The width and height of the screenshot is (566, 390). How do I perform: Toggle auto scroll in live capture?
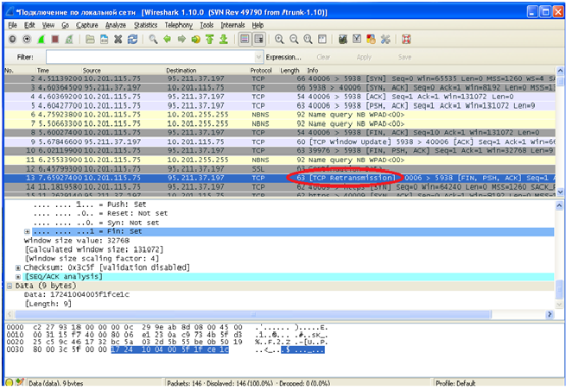pos(259,40)
